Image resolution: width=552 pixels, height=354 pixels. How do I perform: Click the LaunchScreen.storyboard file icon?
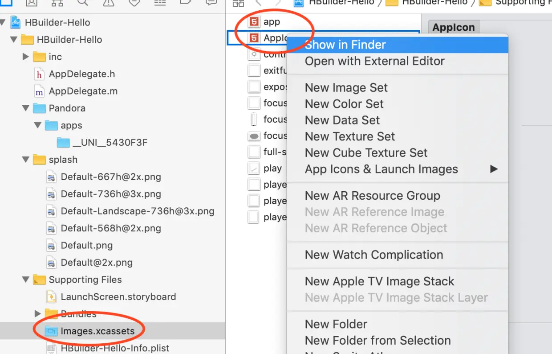(51, 297)
